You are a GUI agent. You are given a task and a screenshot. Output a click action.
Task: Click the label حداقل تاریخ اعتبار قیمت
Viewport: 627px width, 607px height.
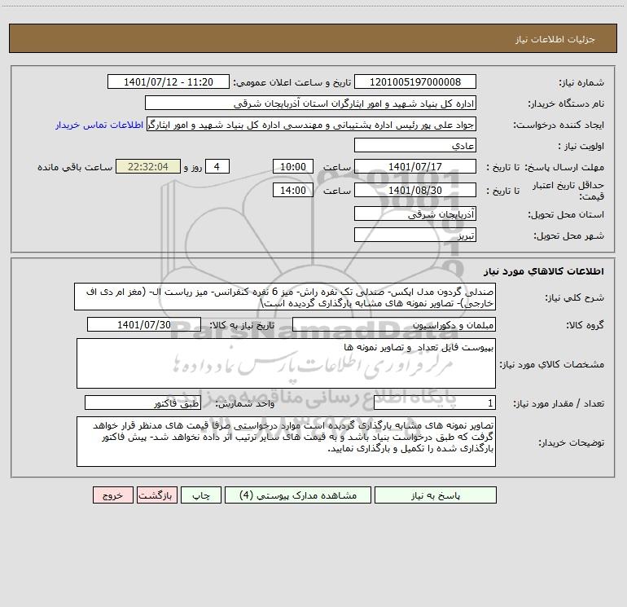(568, 191)
